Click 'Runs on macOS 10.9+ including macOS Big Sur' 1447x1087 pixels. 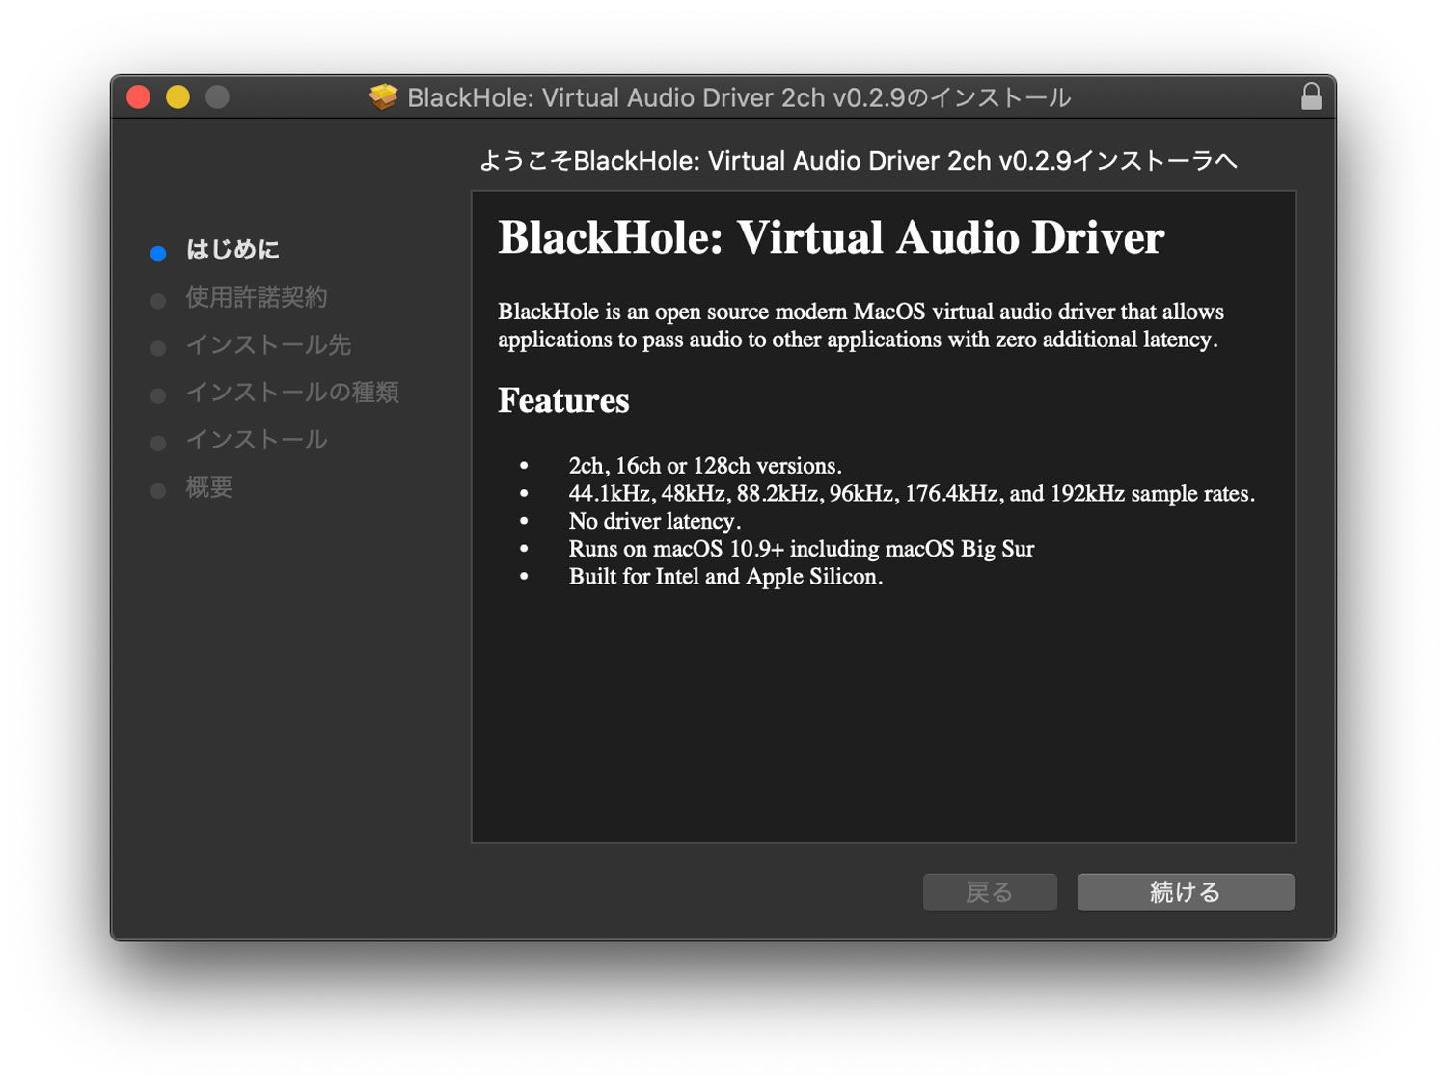coord(802,549)
